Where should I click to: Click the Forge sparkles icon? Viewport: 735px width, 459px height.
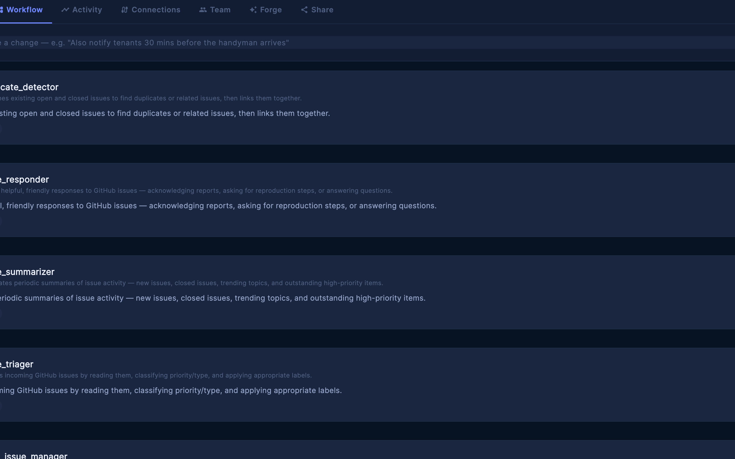point(253,10)
